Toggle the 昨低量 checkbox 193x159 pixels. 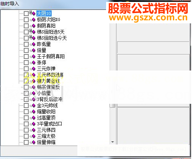(26, 44)
